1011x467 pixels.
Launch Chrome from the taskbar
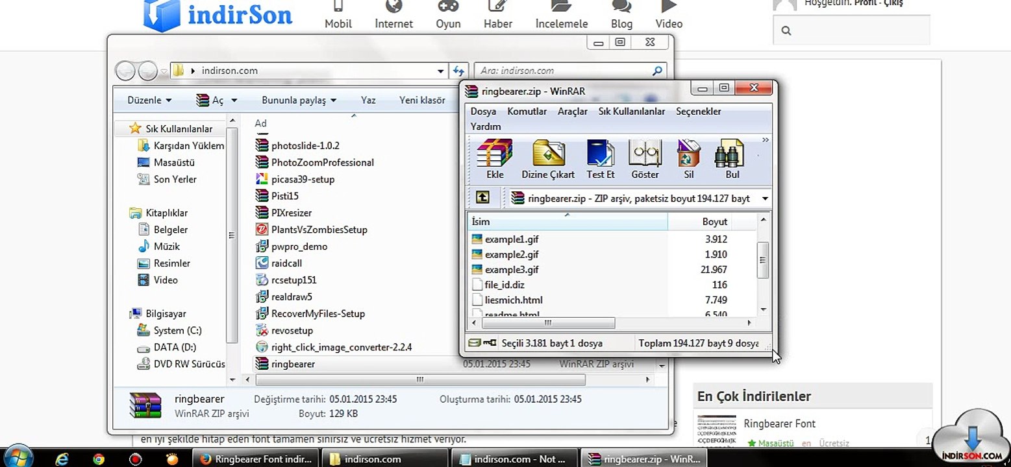click(99, 459)
